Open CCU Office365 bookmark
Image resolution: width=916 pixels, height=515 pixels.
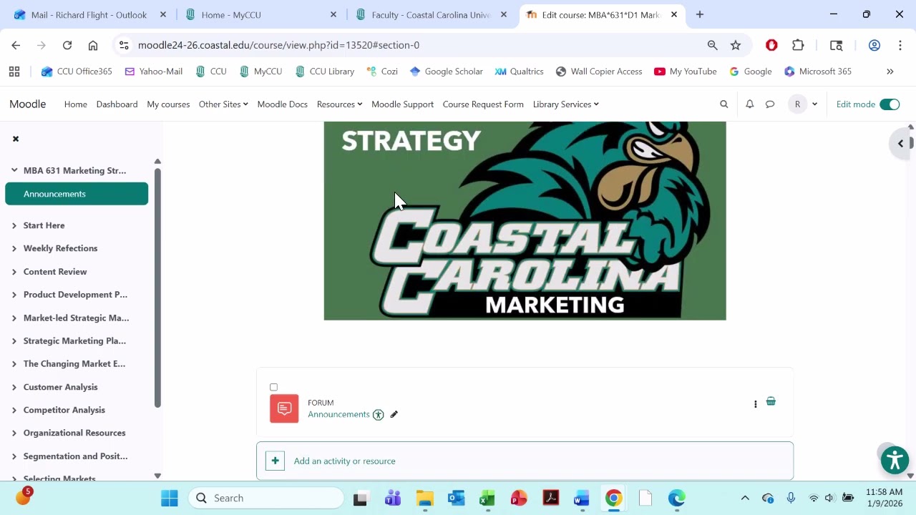77,72
